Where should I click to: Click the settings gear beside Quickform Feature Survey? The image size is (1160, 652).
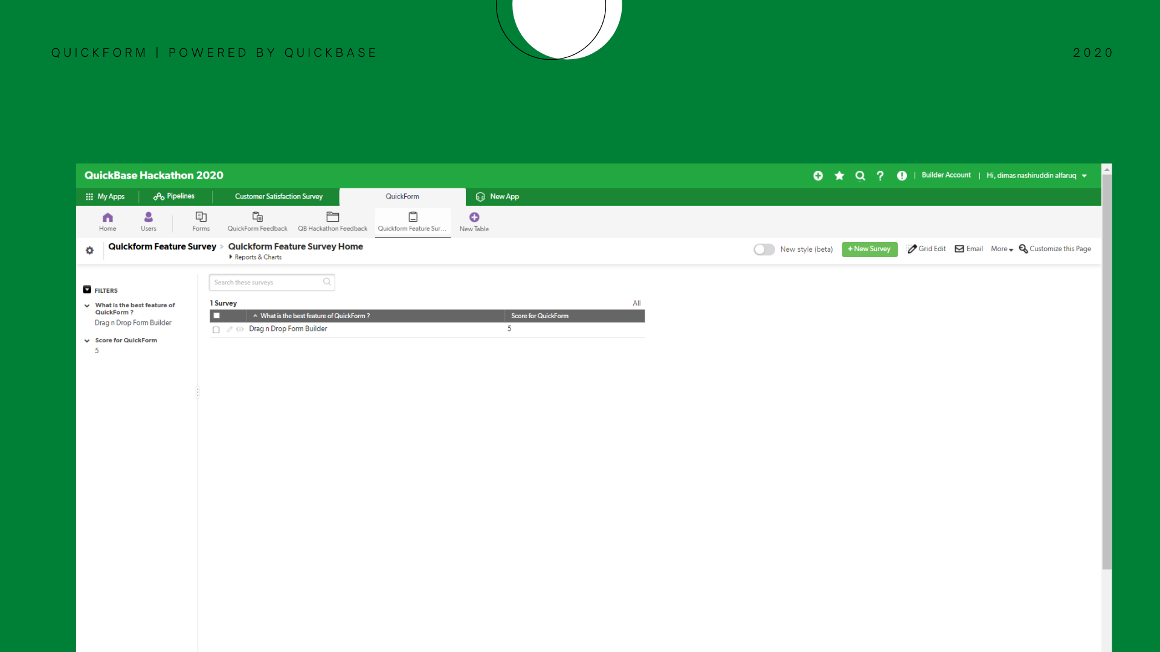pos(89,251)
